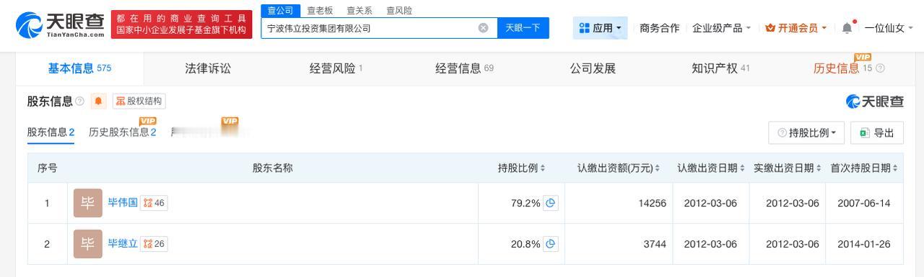Sort by 实缴出资日期 column
The height and width of the screenshot is (277, 924).
pos(788,168)
